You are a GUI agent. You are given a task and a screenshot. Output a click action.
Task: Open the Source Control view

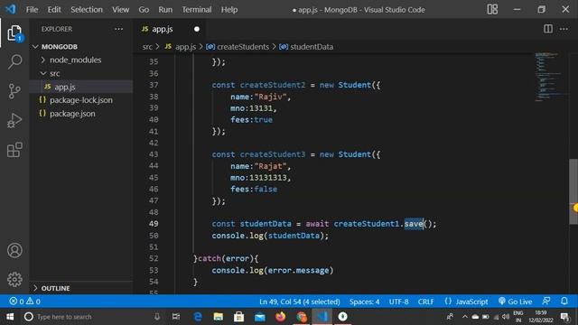(14, 91)
